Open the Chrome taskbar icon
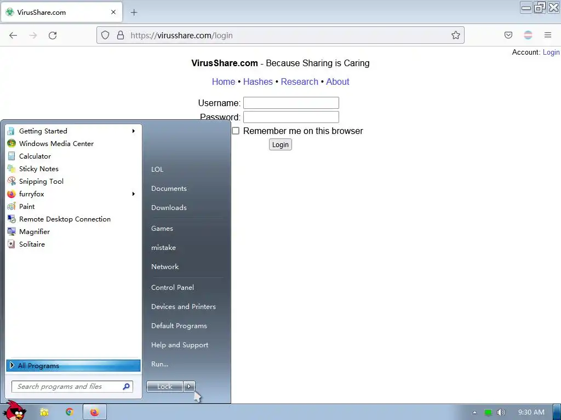The width and height of the screenshot is (561, 420). click(70, 412)
